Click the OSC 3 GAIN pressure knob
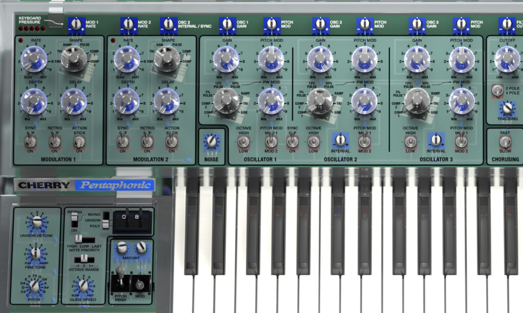 pos(417,25)
